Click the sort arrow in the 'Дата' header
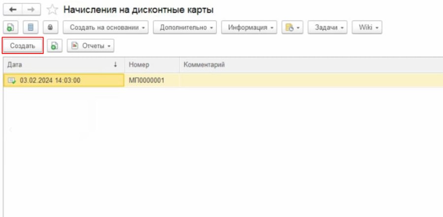Screen dimensions: 443x217 click(115, 65)
